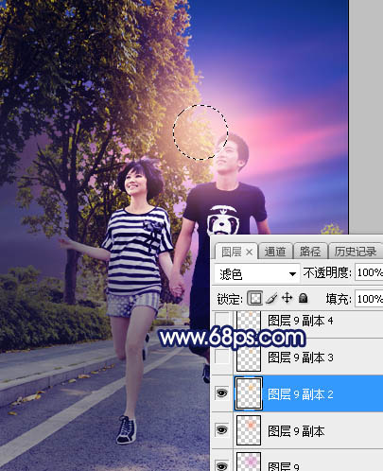The image size is (383, 471).
Task: Hide the 图层 9 副本 layer
Action: 221,430
